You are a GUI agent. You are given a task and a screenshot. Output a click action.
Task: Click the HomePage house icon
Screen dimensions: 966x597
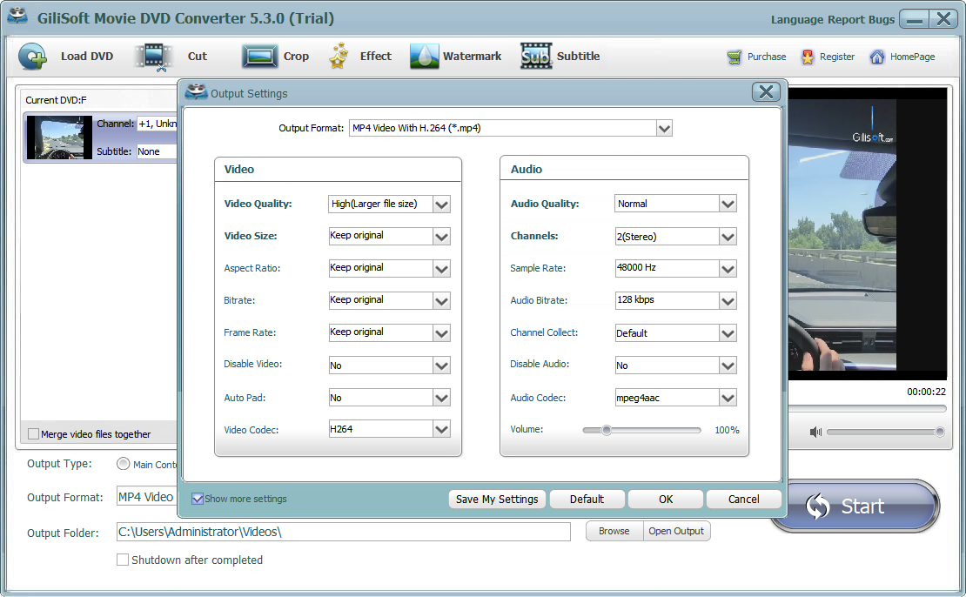click(x=876, y=57)
